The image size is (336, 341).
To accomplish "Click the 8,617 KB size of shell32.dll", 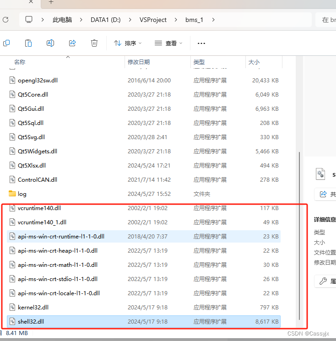I will [267, 322].
